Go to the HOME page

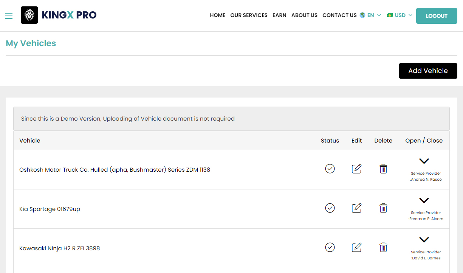pos(218,16)
